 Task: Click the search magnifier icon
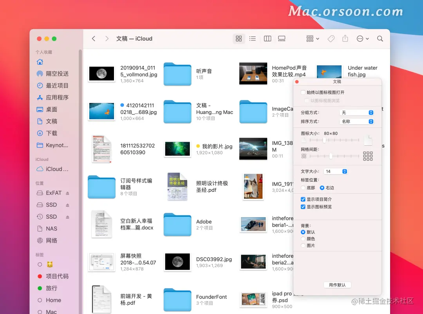[x=380, y=39]
